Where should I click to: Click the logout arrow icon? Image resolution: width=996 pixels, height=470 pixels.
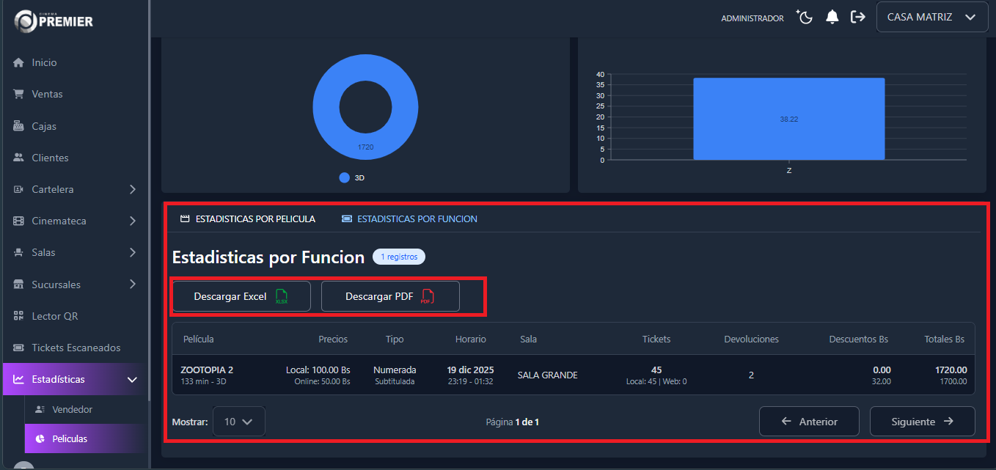coord(857,18)
